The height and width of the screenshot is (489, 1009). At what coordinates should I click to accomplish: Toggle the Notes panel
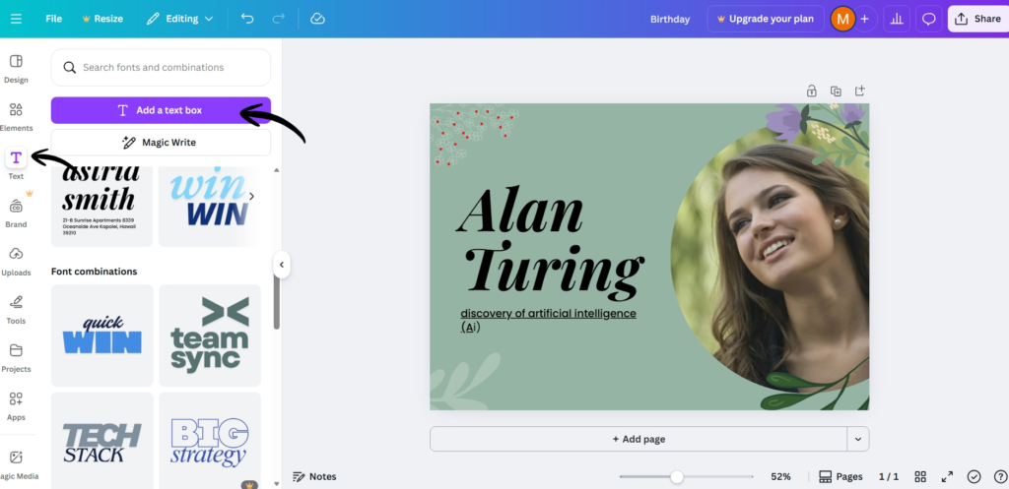point(314,476)
